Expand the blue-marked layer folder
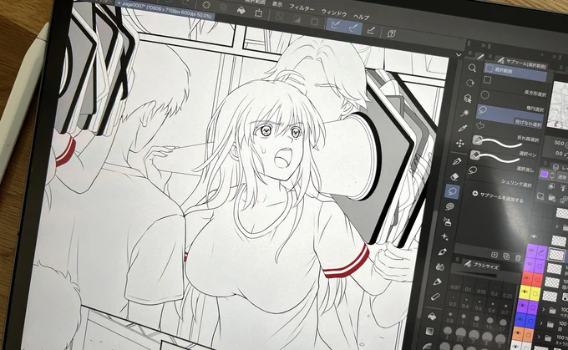The height and width of the screenshot is (350, 568). [x=541, y=322]
